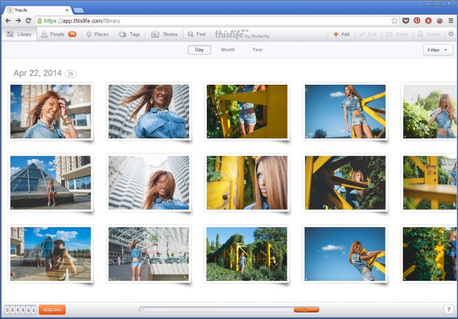Open the Library view
The image size is (458, 319).
point(19,34)
